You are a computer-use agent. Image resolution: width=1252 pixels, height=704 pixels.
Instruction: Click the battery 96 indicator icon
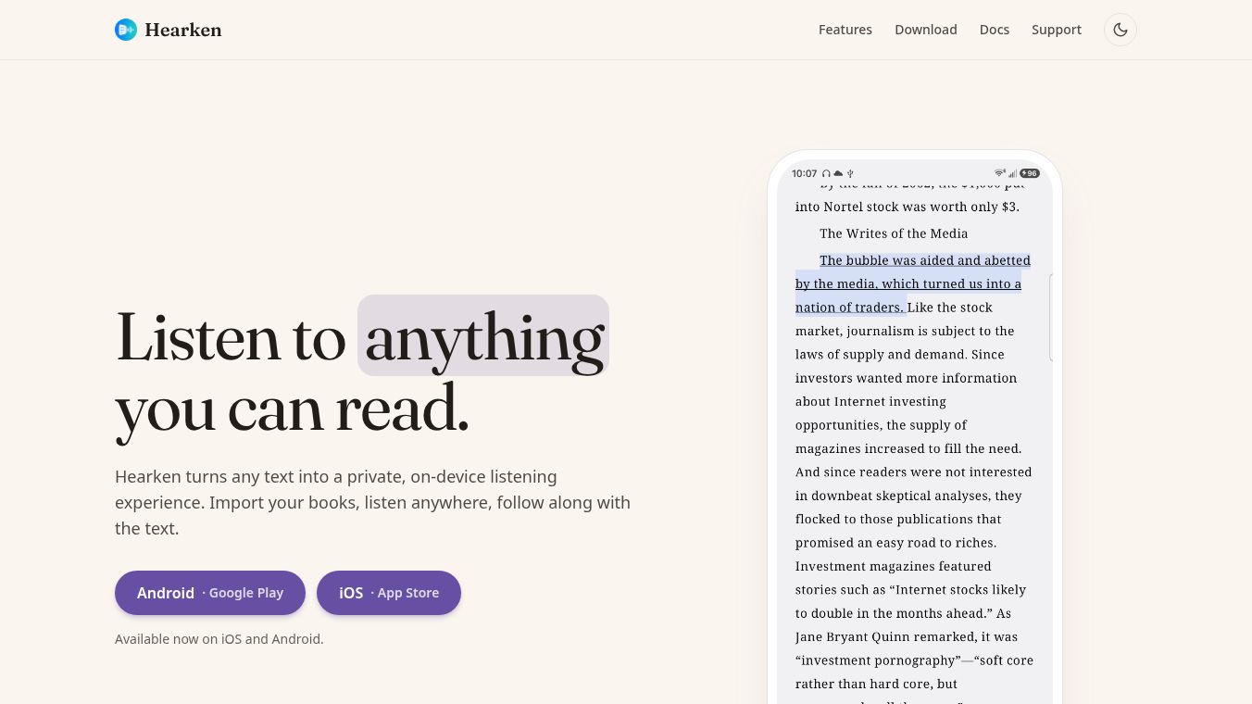(1030, 173)
